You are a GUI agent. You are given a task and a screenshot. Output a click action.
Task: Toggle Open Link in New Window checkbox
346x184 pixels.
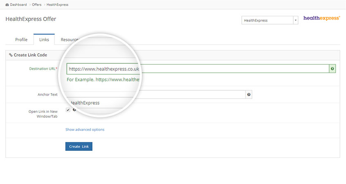point(68,110)
